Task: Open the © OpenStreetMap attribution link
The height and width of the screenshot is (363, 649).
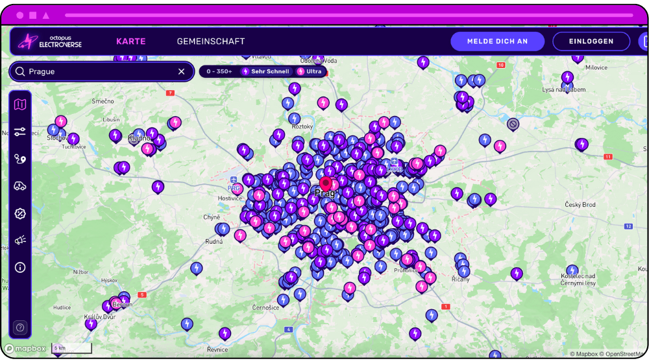Action: tap(622, 354)
